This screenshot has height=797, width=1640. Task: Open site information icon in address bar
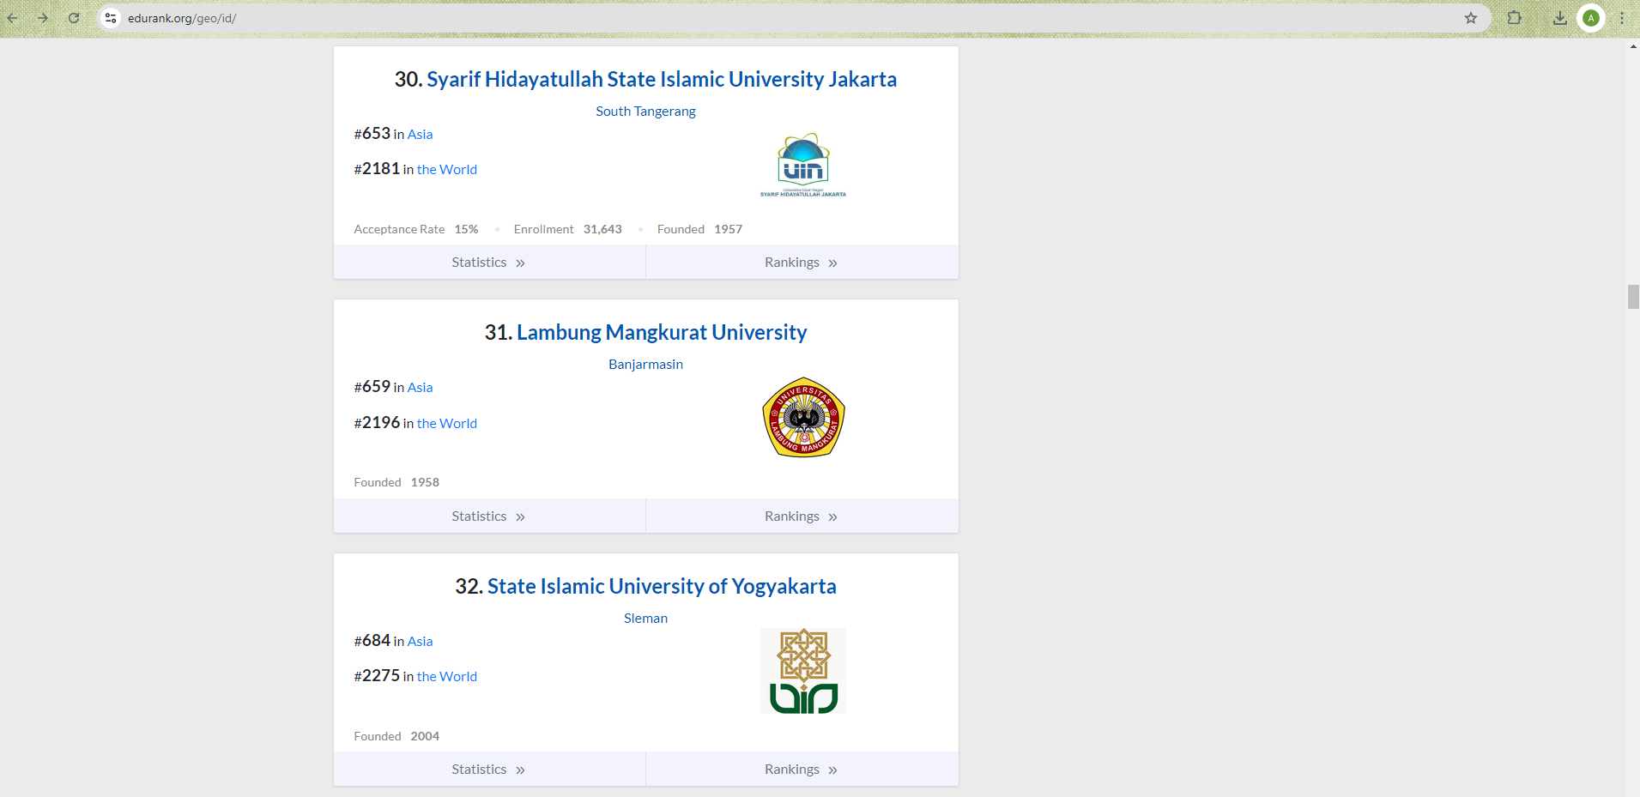(x=111, y=18)
